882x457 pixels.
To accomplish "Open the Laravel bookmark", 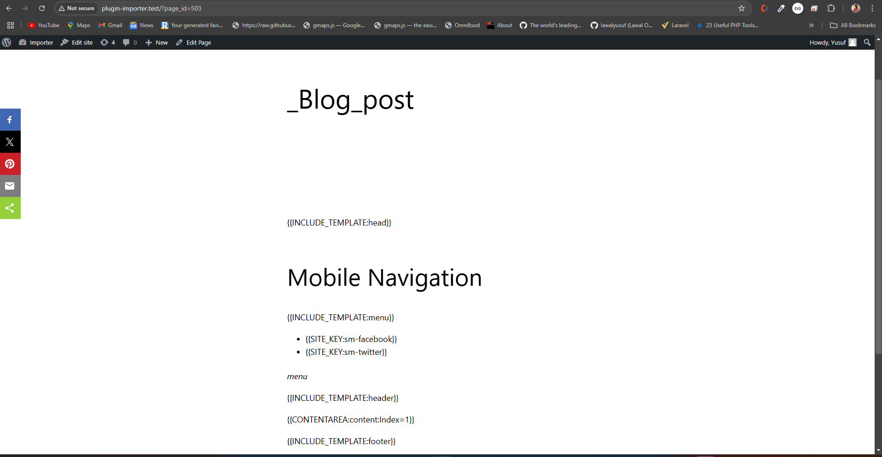I will click(x=675, y=25).
